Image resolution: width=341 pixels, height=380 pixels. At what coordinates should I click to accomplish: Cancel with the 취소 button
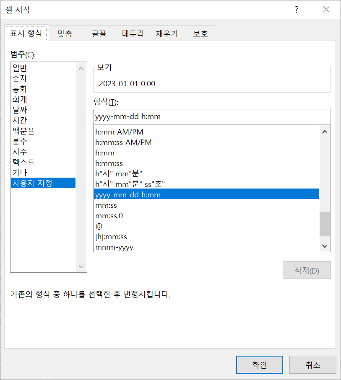coord(313,365)
